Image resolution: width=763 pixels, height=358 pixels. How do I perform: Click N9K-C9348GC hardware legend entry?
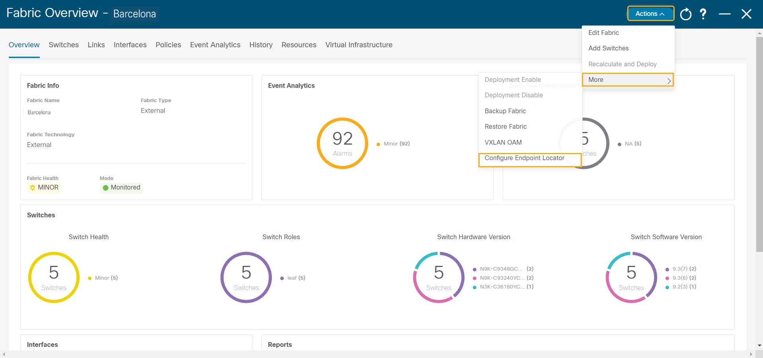click(503, 269)
